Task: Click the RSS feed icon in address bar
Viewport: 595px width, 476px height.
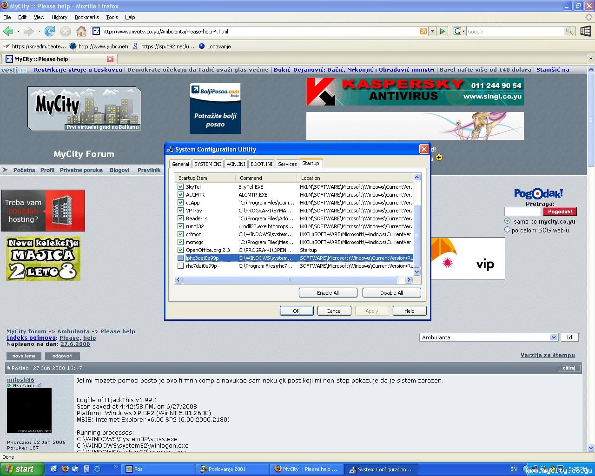Action: (x=423, y=31)
